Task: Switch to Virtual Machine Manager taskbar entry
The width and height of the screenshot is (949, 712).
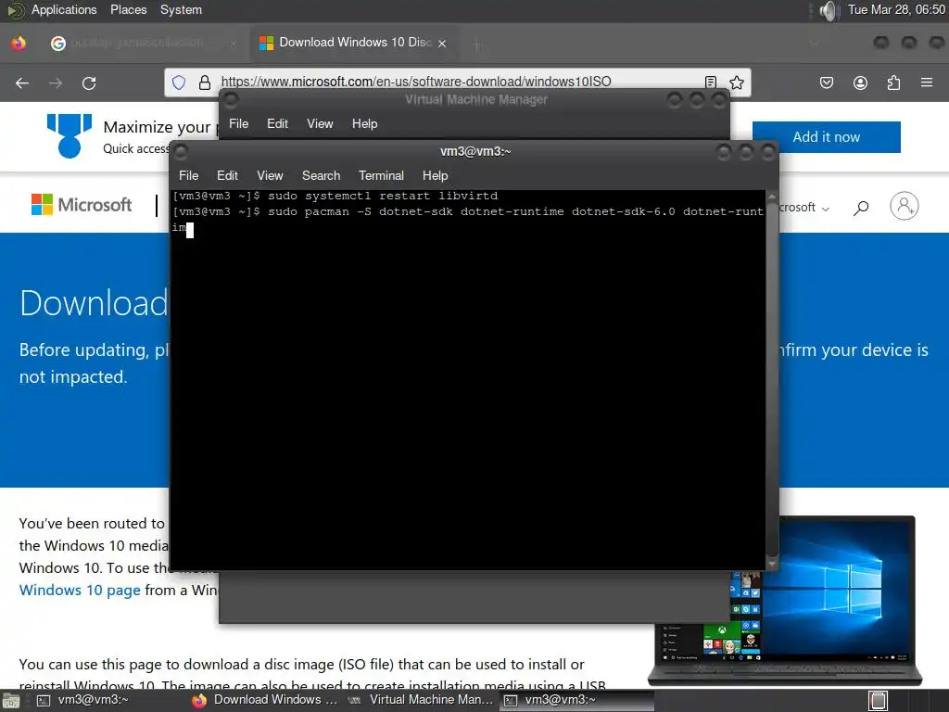Action: [x=421, y=700]
